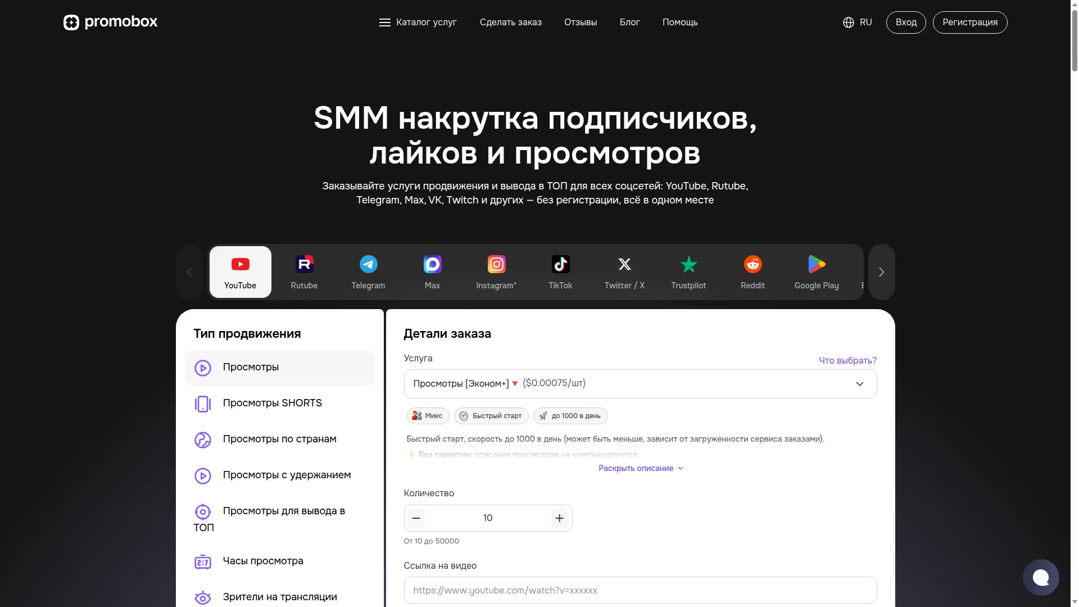The width and height of the screenshot is (1079, 607).
Task: Click the Что выбрать? link
Action: pos(847,360)
